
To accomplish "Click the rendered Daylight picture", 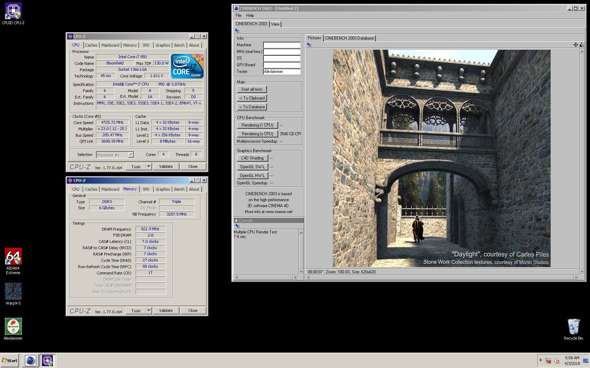I will [441, 158].
